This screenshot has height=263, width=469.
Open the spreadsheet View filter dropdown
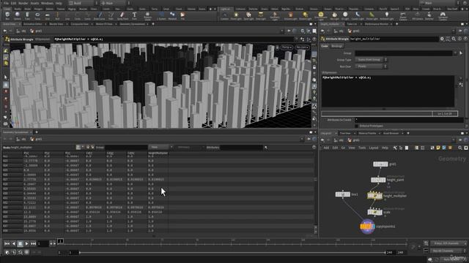coord(160,148)
